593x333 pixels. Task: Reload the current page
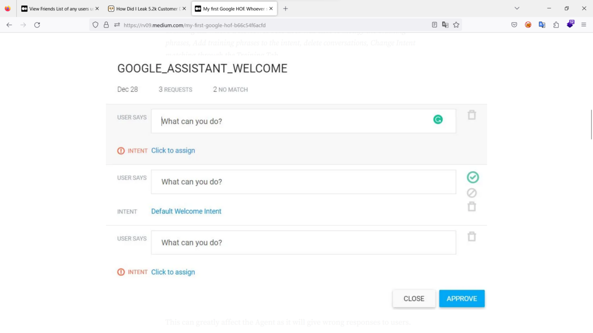(x=37, y=25)
